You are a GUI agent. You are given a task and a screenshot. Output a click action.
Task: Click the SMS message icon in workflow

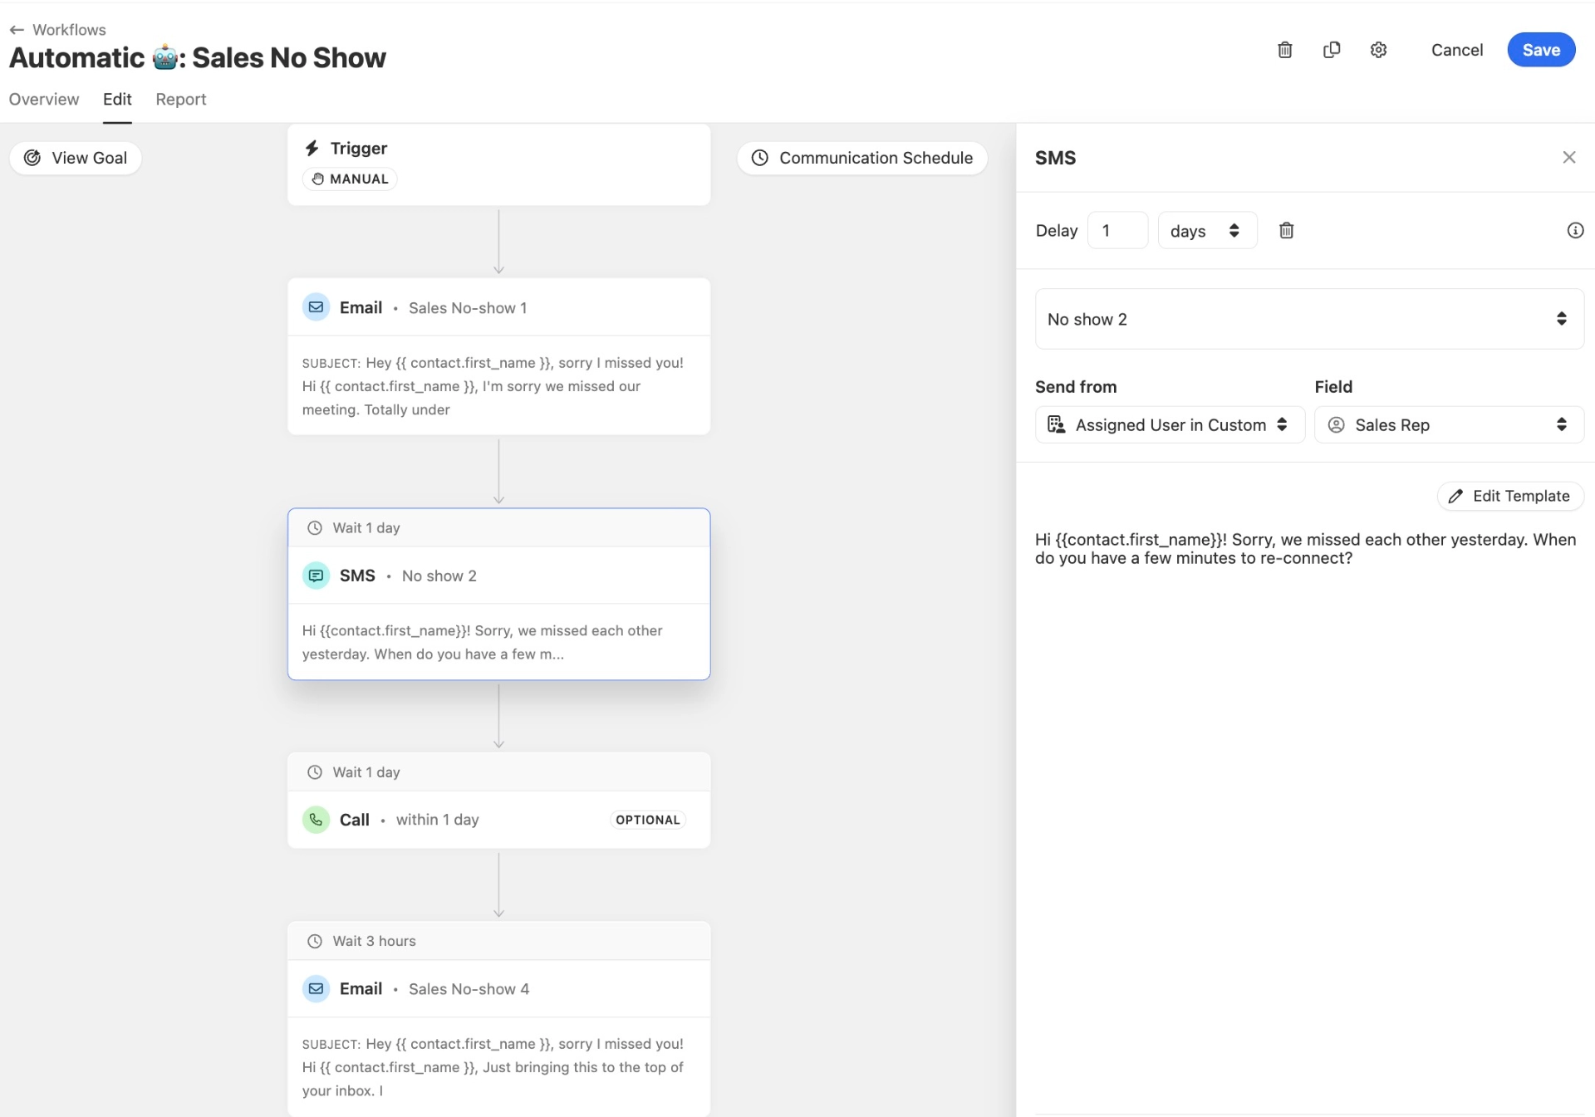pyautogui.click(x=317, y=574)
